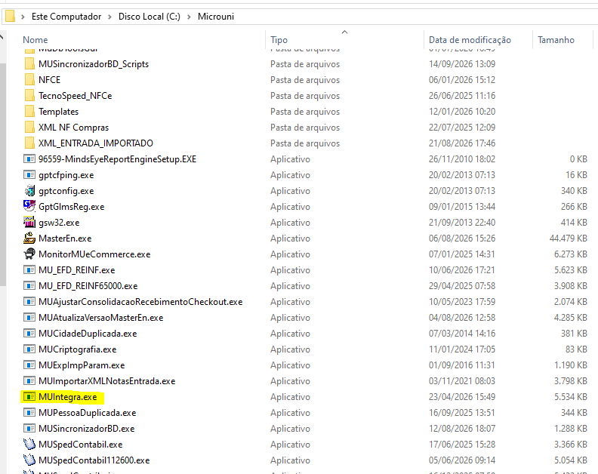Image resolution: width=598 pixels, height=474 pixels.
Task: Open Este Computador in the breadcrumb
Action: (66, 17)
